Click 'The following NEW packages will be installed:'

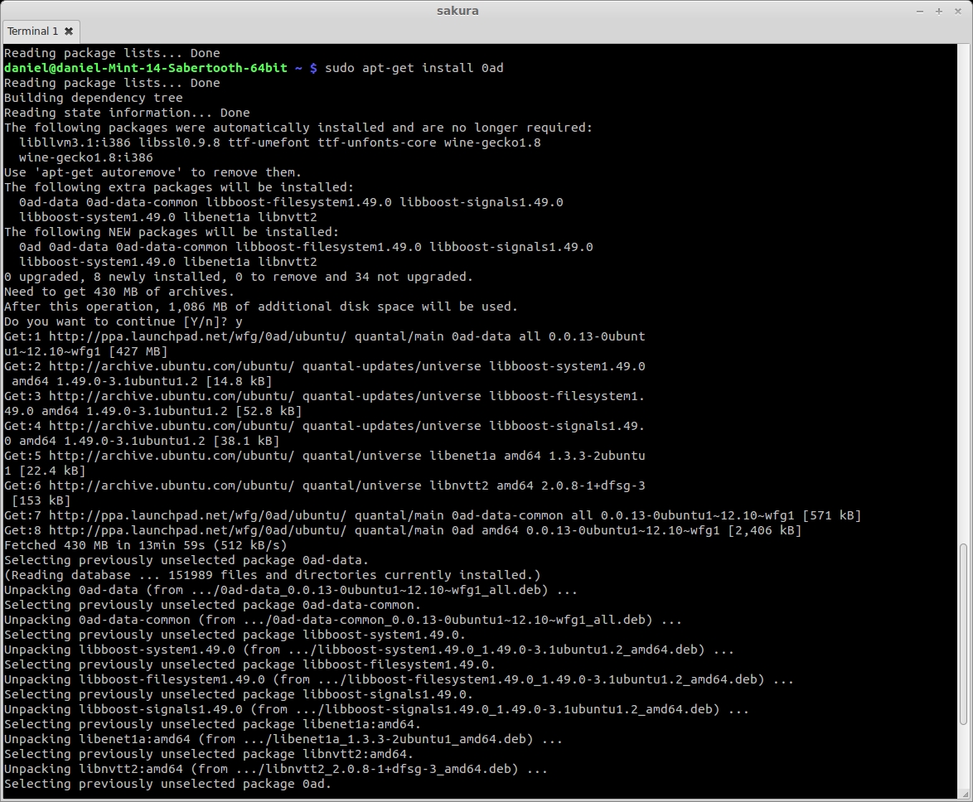(172, 231)
